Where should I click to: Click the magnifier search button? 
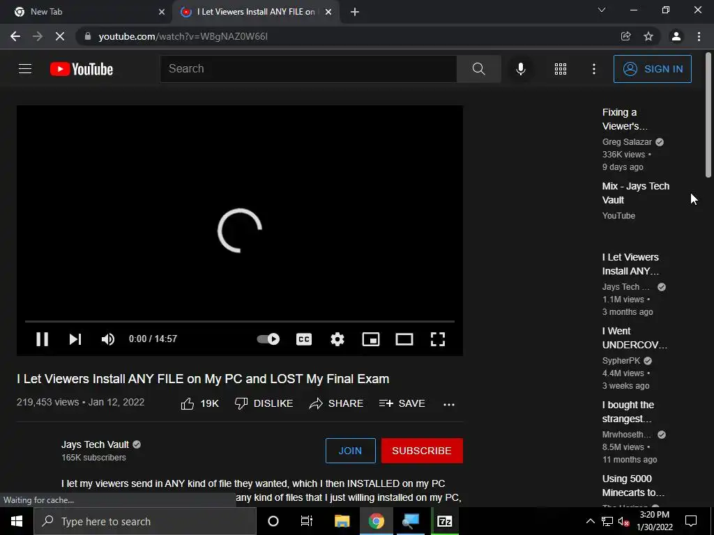click(478, 69)
